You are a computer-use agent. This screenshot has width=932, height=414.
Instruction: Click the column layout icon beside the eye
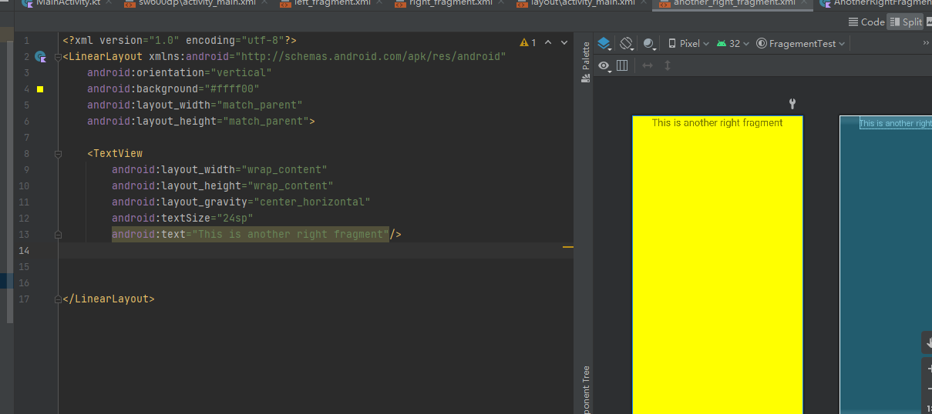pyautogui.click(x=622, y=65)
